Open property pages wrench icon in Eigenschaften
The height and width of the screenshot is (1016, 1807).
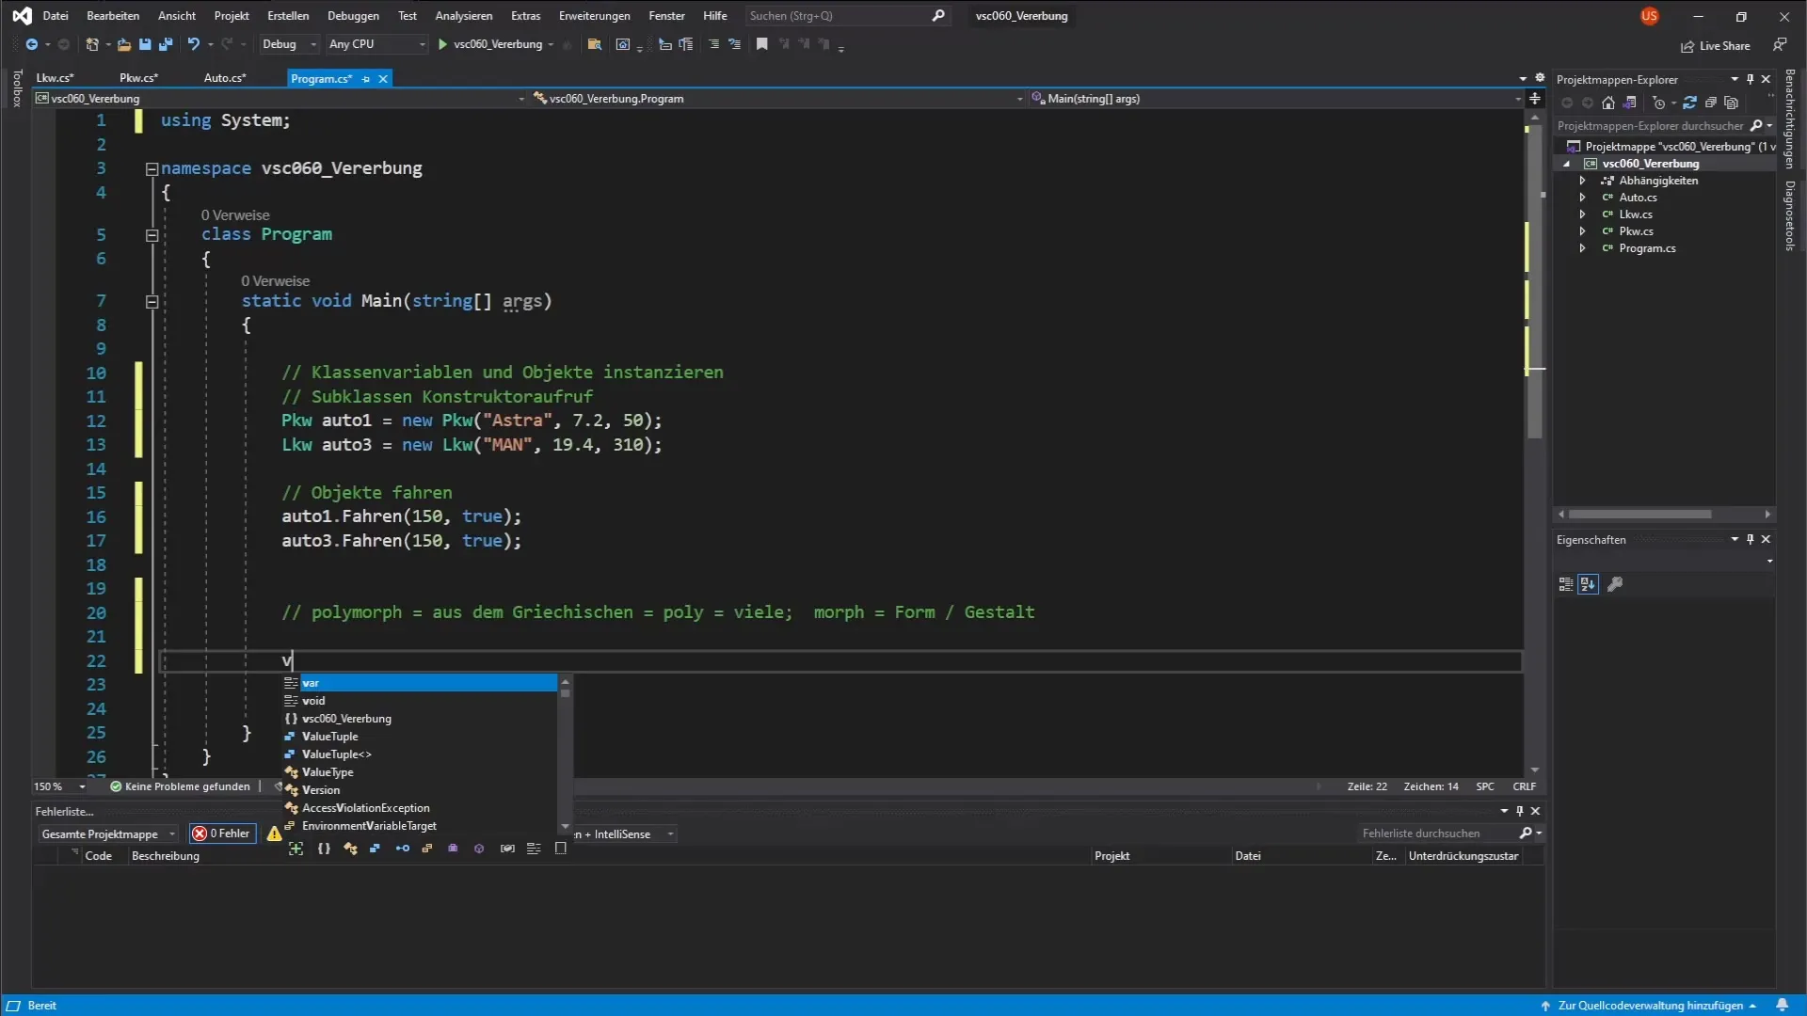[1615, 584]
